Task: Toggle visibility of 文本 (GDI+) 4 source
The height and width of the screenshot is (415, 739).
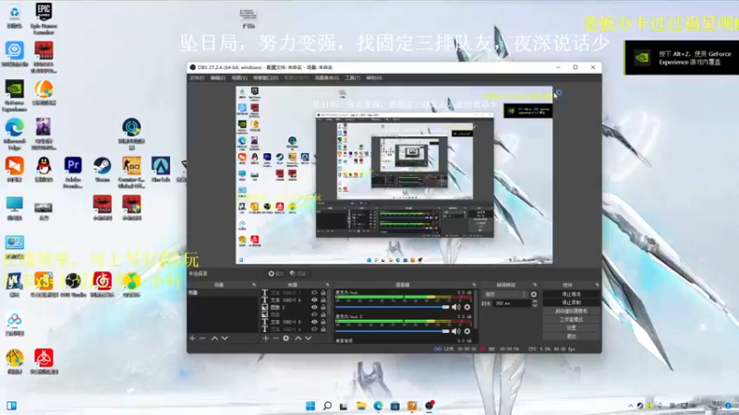Action: (314, 329)
